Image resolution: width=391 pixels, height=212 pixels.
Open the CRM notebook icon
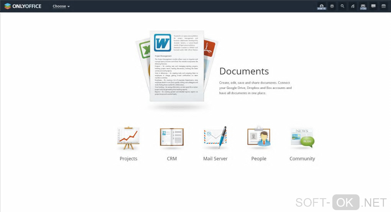tap(172, 137)
